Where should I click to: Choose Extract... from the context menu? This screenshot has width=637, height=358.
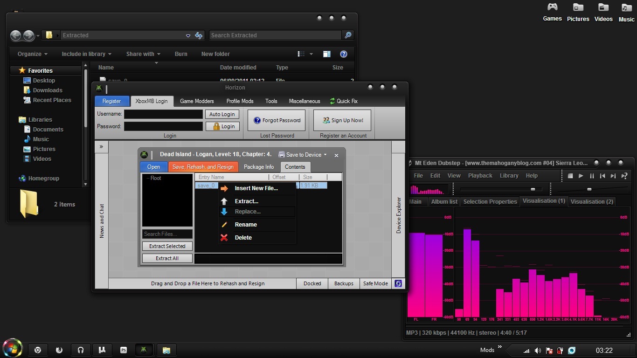point(246,201)
